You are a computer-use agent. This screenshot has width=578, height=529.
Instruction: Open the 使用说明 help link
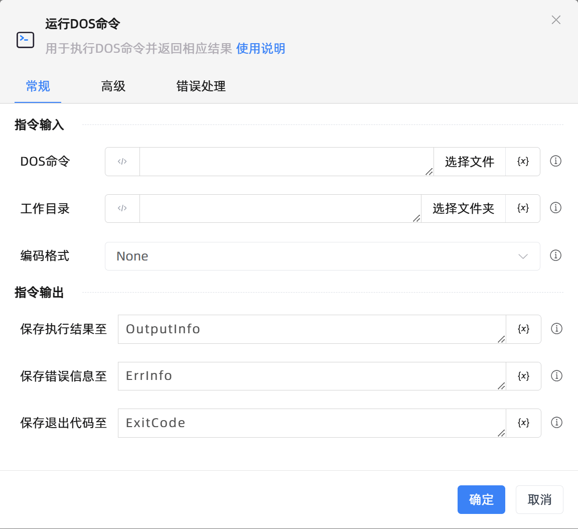click(260, 49)
